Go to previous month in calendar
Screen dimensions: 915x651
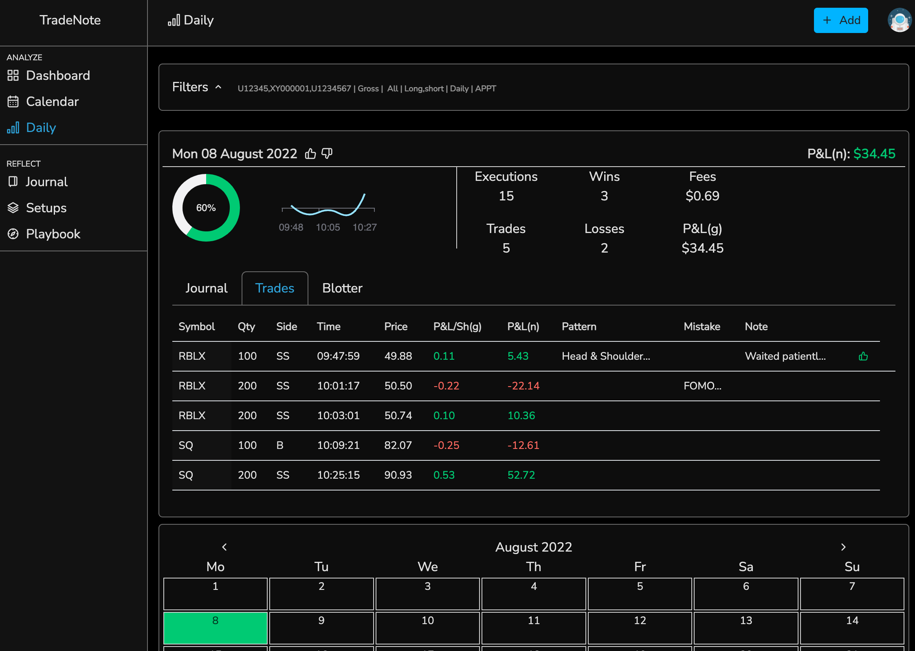(x=224, y=547)
